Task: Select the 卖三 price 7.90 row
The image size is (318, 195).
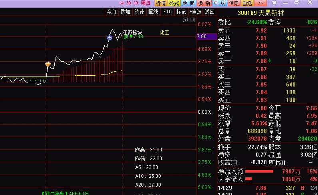Action: pos(268,46)
